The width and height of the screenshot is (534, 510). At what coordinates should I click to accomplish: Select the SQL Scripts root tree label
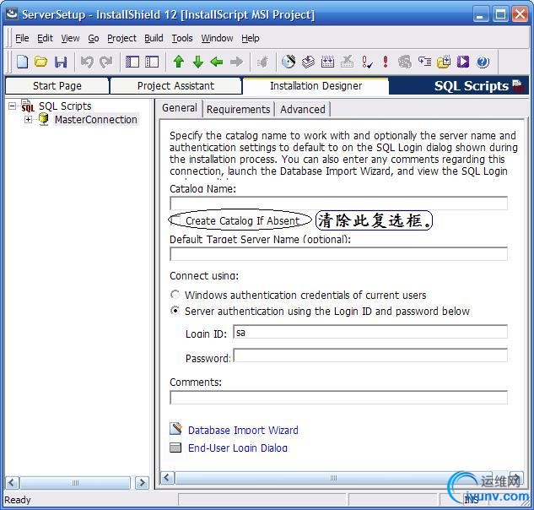(65, 106)
